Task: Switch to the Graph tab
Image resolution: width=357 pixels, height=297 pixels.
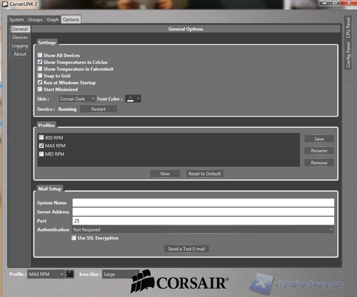Action: click(53, 20)
